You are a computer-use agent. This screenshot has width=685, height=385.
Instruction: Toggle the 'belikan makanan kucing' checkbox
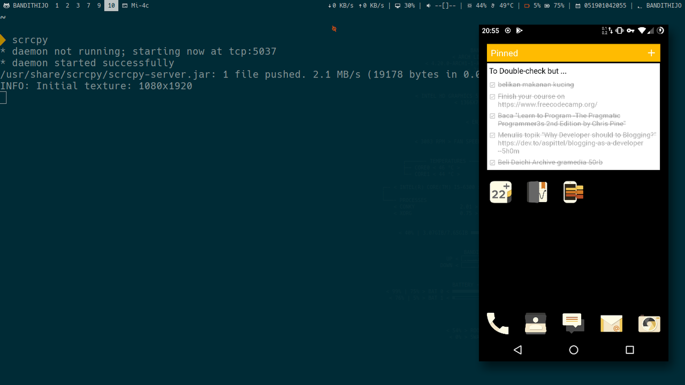point(492,85)
